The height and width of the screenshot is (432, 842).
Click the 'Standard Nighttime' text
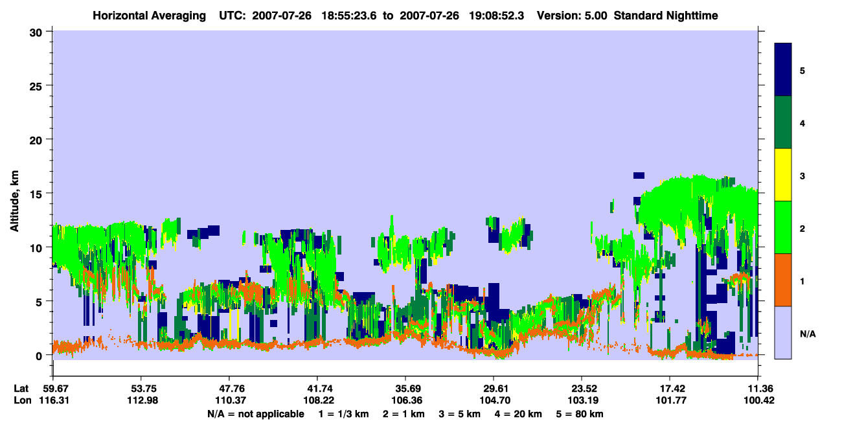666,15
